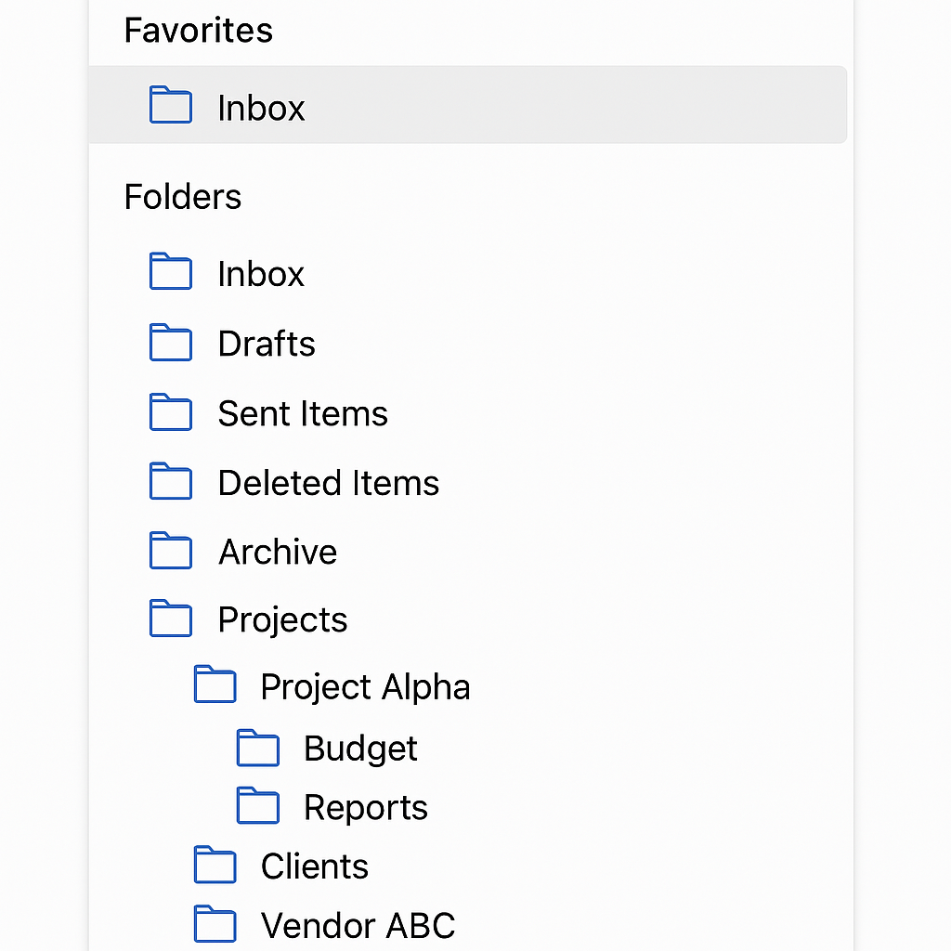Click the Archive folder icon
951x951 pixels.
tap(171, 551)
